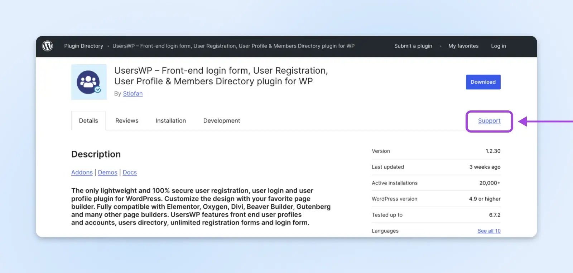
Task: Switch to the Reviews tab
Action: [x=127, y=121]
